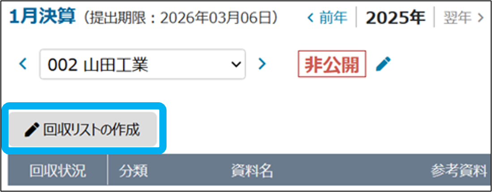The height and width of the screenshot is (192, 492).
Task: Click the 分類 column header
Action: click(x=133, y=171)
